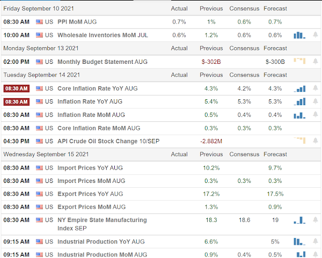322x258 pixels.
Task: Open the Core Inflation Rate MoM AUG link
Action: point(99,128)
